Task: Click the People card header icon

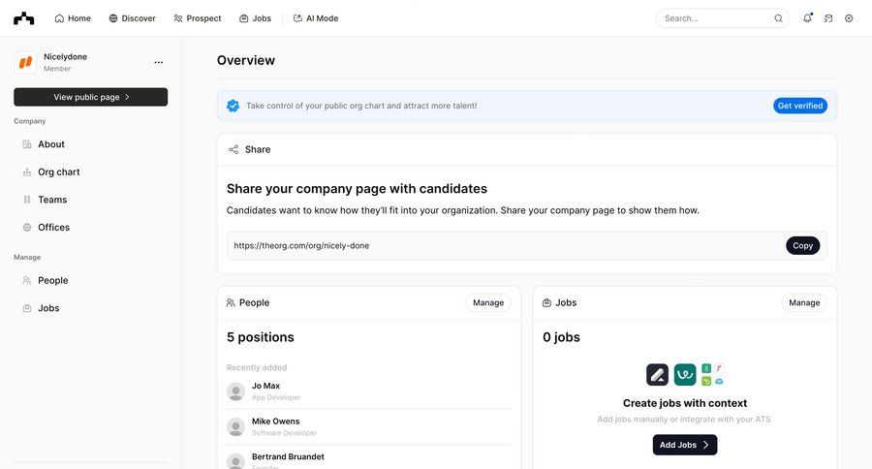Action: click(231, 302)
